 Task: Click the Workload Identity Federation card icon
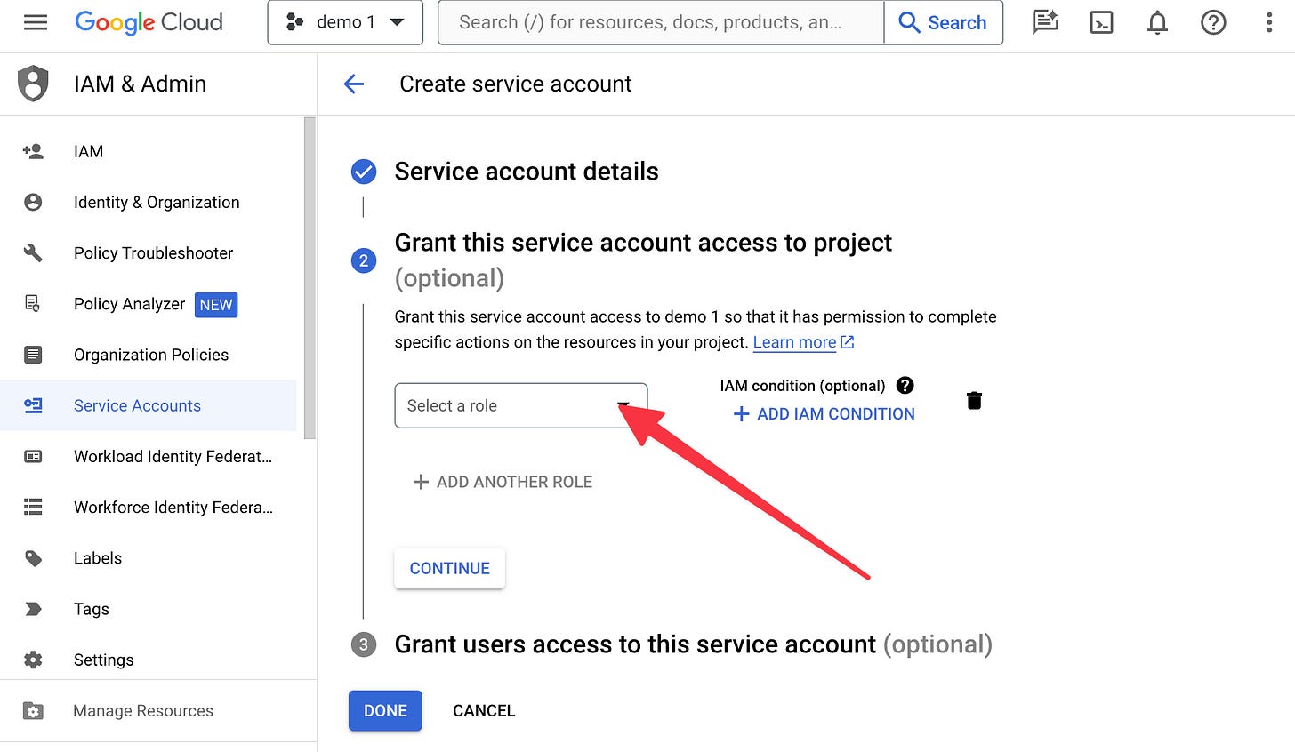(33, 456)
